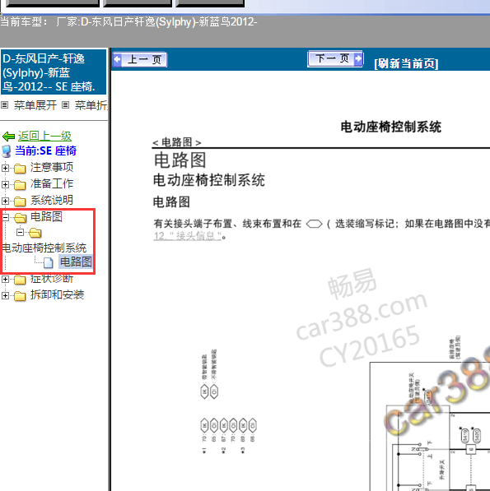Click the 系统说明 folder icon
The image size is (490, 491).
point(20,201)
